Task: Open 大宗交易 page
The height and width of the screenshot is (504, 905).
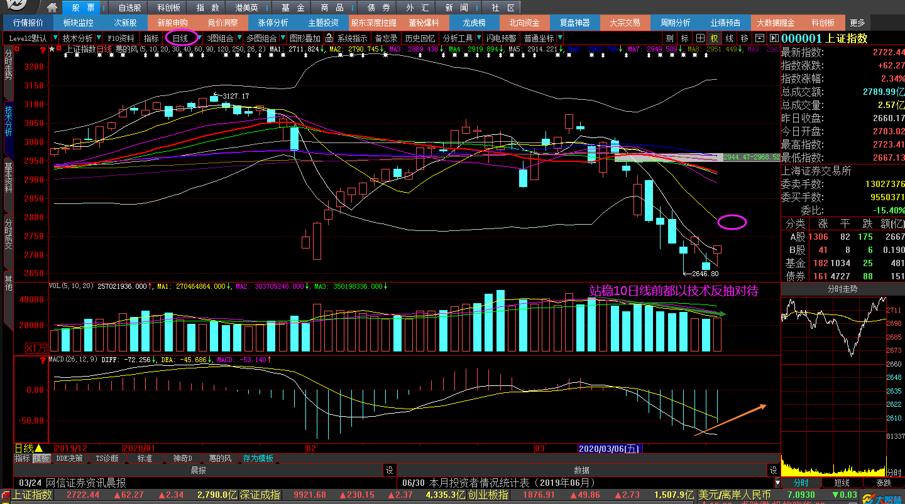Action: [625, 23]
